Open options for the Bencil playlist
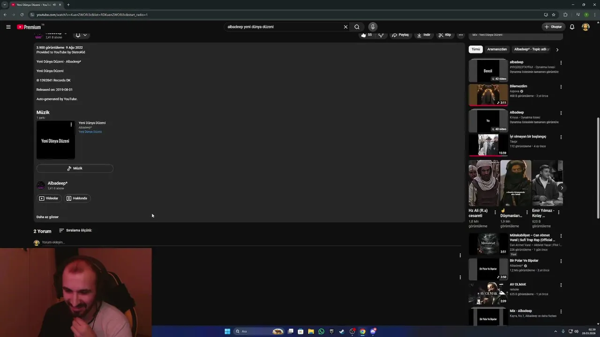 click(x=561, y=63)
